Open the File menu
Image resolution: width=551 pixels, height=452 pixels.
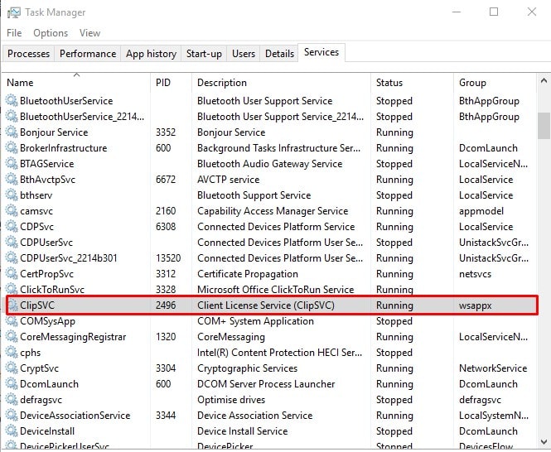tap(14, 33)
